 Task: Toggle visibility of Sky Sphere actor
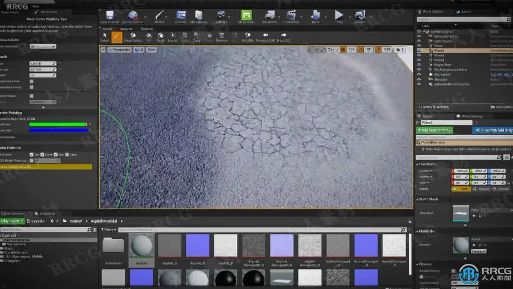[419, 74]
